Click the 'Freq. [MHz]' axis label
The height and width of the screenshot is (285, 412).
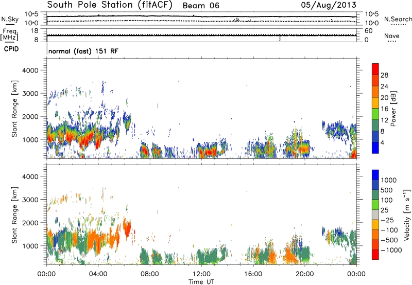pos(9,34)
